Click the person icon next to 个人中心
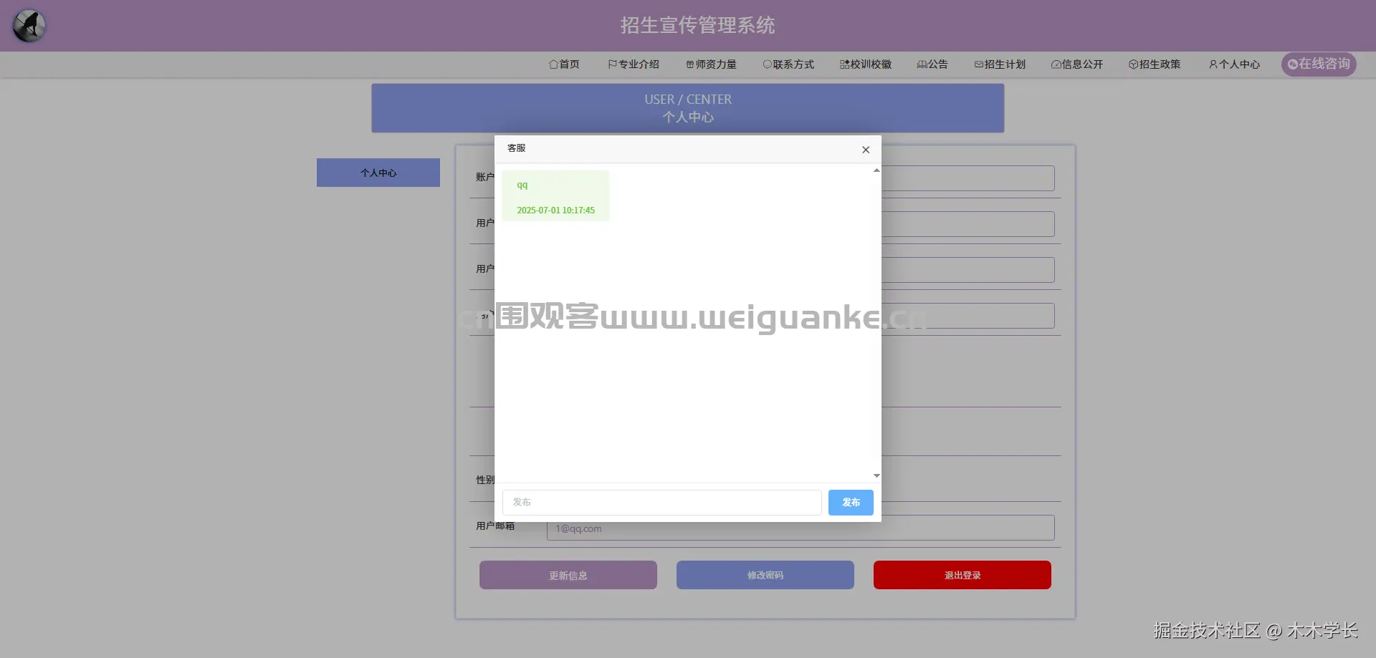The image size is (1376, 658). point(1213,64)
